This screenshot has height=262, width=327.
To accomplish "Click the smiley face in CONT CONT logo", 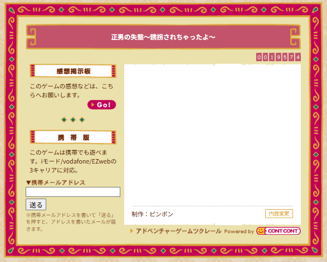I will [x=261, y=231].
